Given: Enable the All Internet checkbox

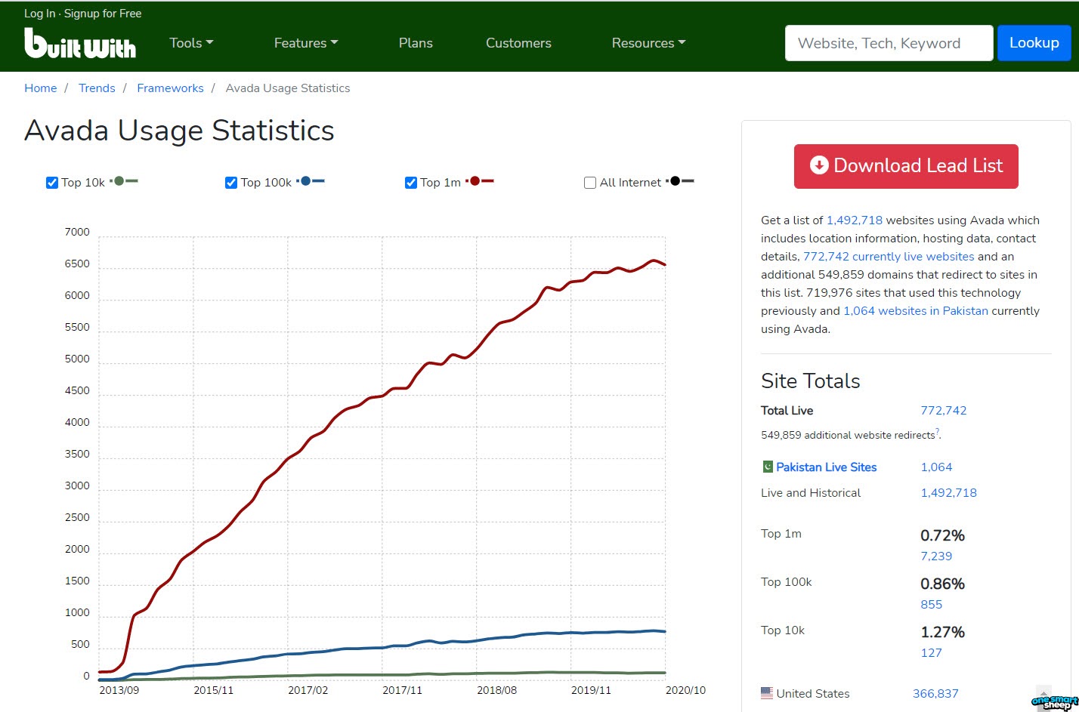Looking at the screenshot, I should (590, 183).
